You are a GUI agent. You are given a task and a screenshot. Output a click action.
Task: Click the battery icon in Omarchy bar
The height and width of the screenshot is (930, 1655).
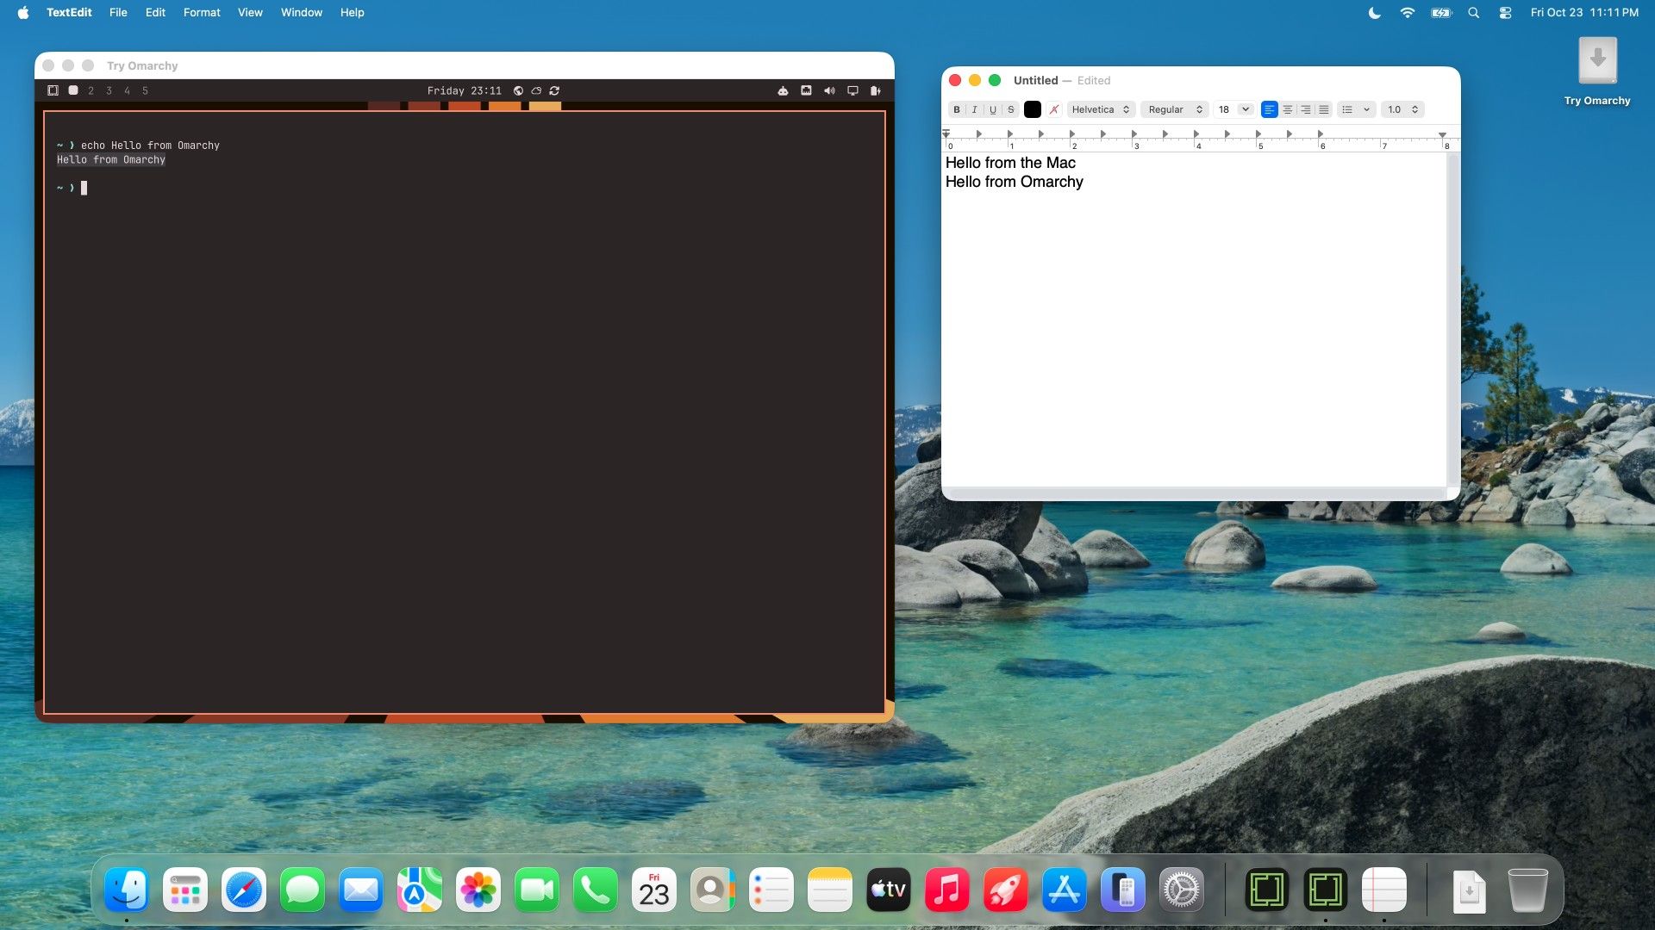(876, 90)
